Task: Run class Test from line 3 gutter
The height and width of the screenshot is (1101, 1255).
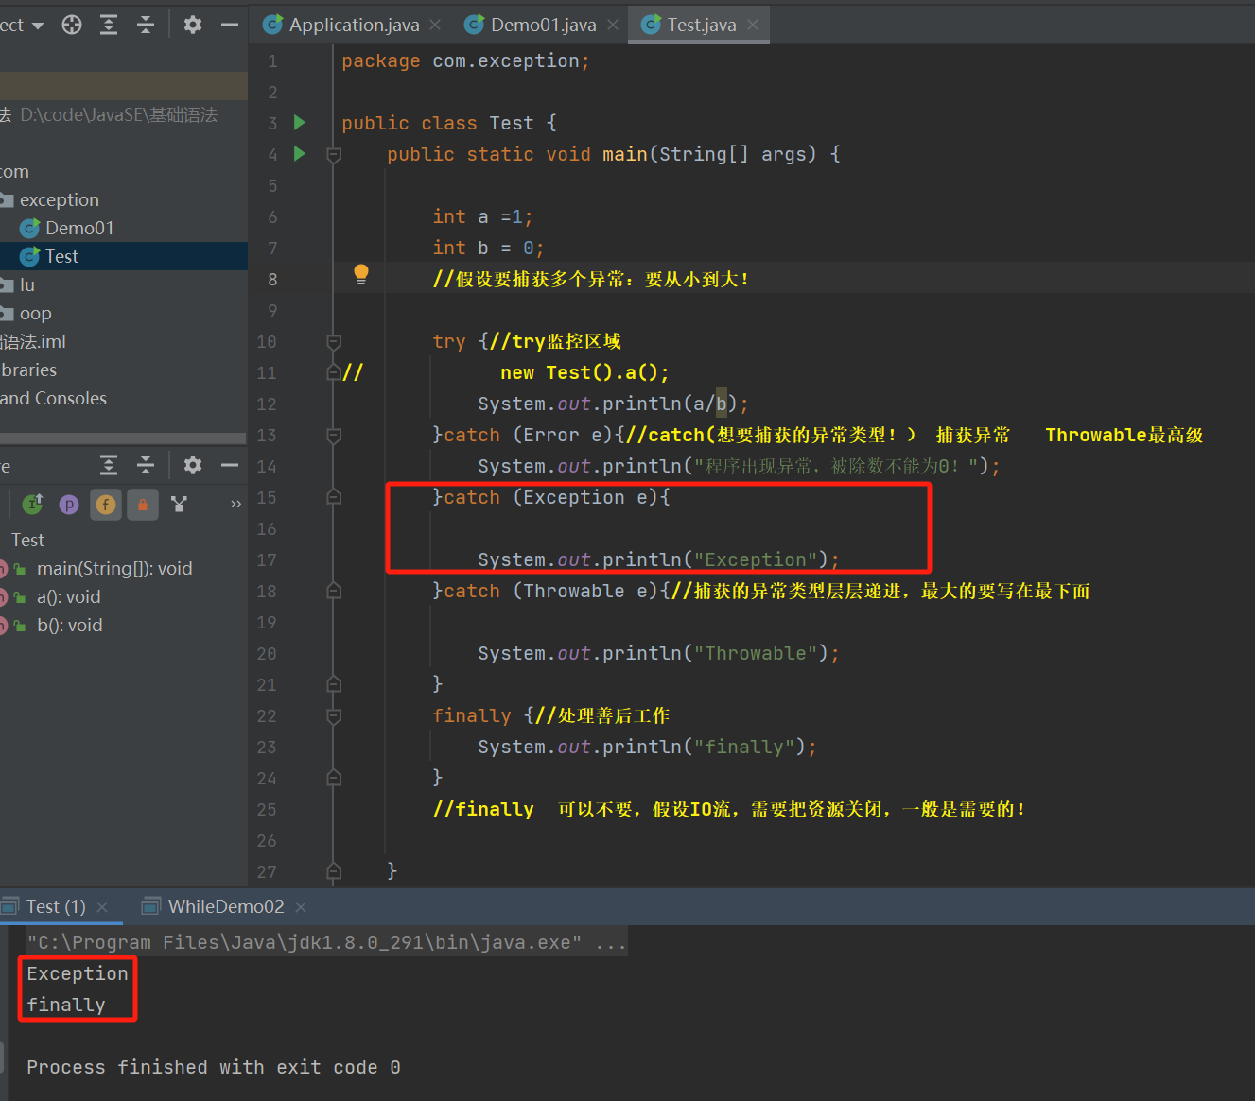Action: pos(300,122)
